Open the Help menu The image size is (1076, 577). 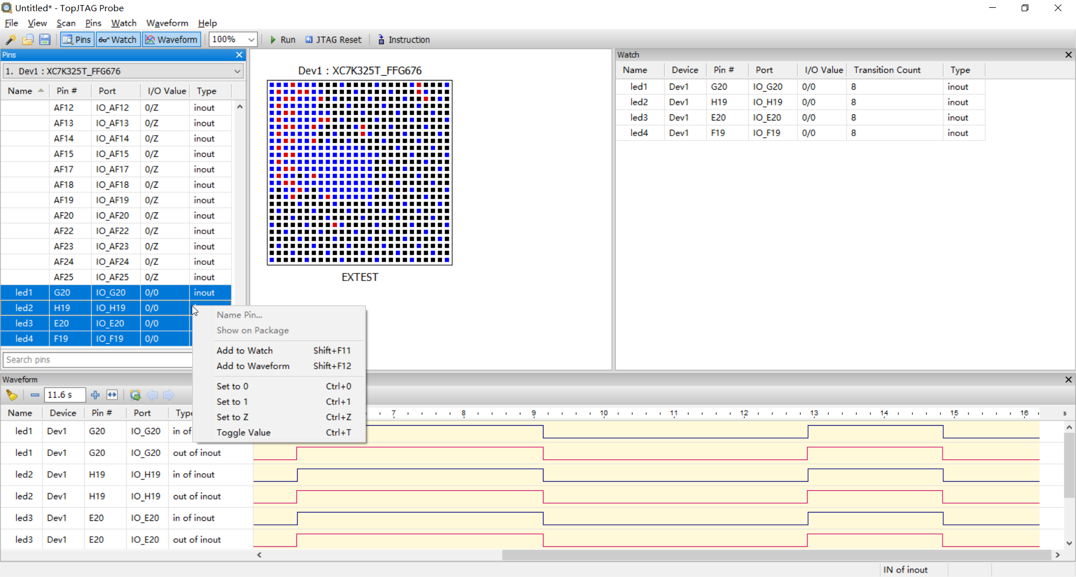(207, 23)
